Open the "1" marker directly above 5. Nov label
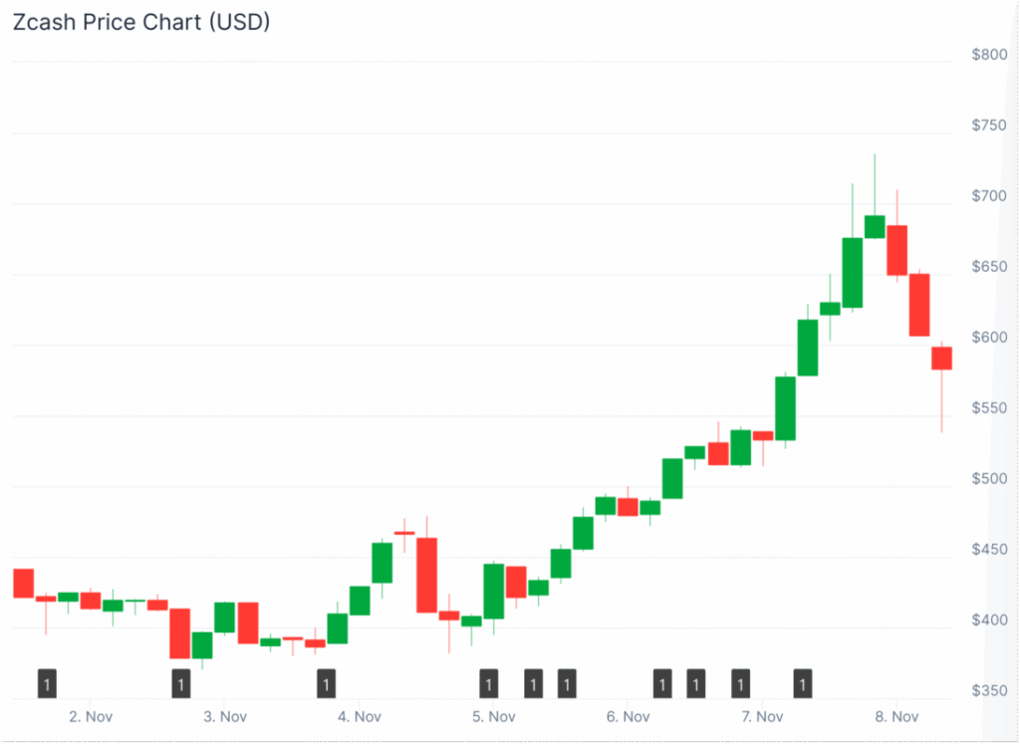Viewport: 1020px width, 744px height. (488, 684)
